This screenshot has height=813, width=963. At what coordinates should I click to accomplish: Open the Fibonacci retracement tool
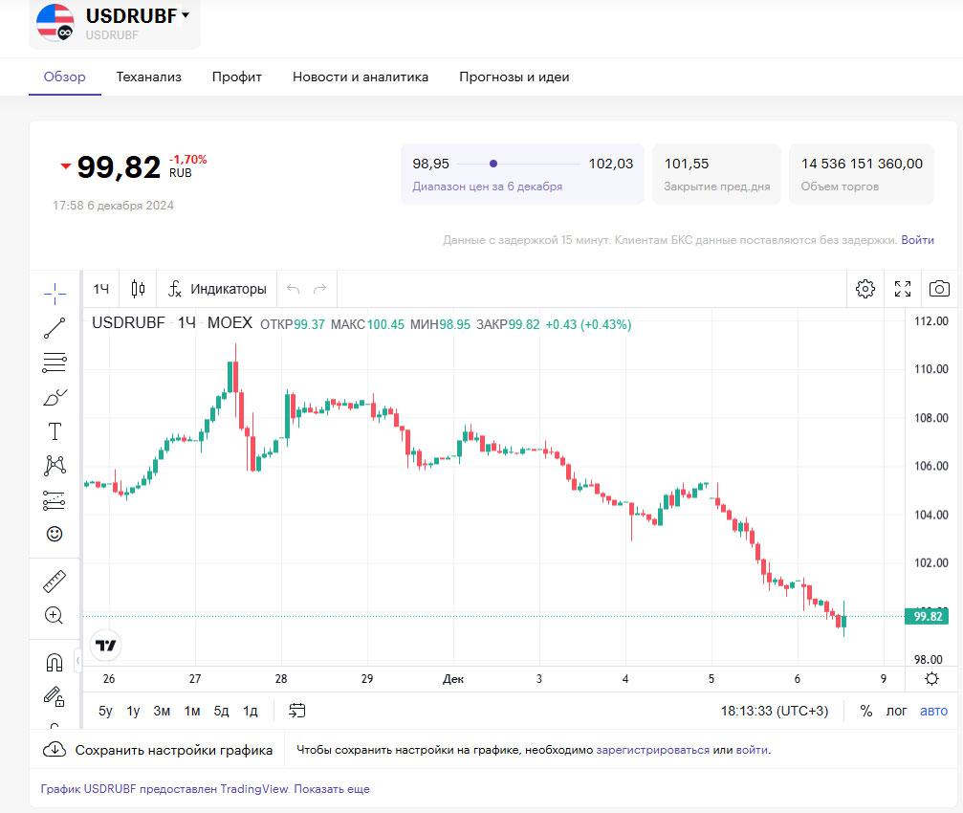coord(55,363)
